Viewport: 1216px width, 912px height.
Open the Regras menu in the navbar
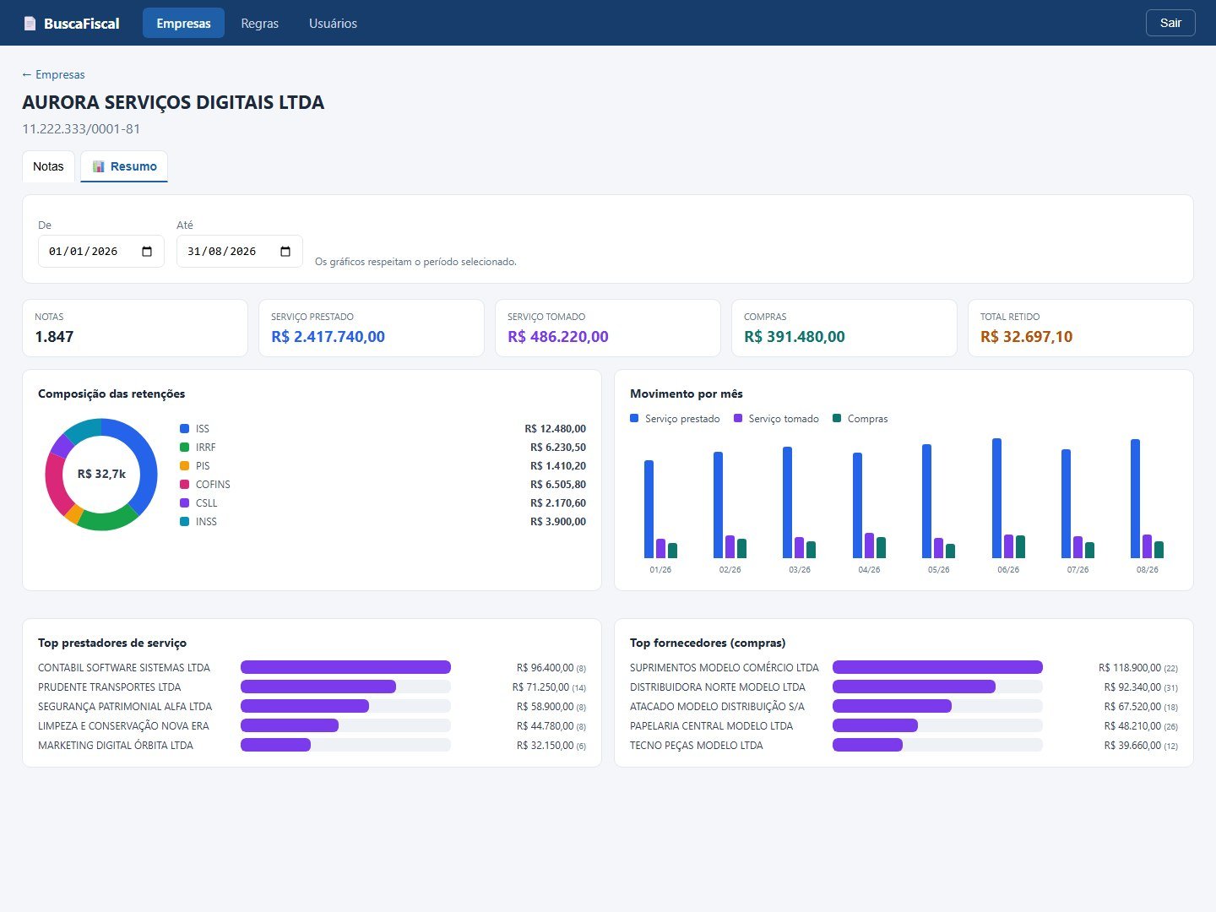click(259, 24)
